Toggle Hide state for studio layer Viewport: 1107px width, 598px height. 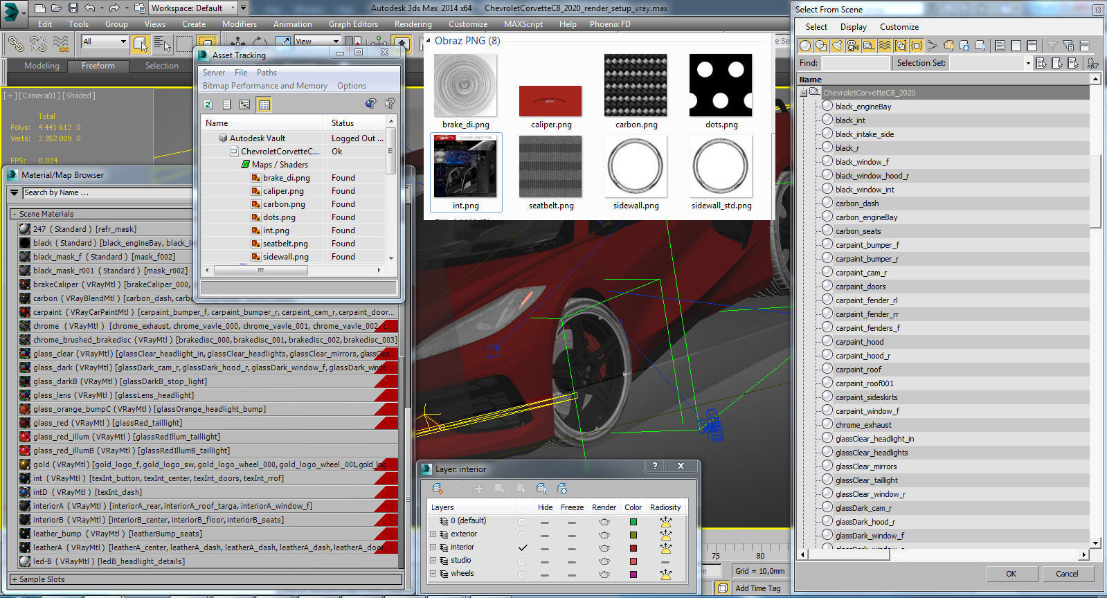(x=545, y=561)
